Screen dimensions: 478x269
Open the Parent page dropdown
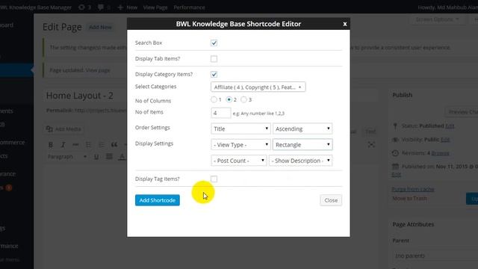[x=435, y=256]
